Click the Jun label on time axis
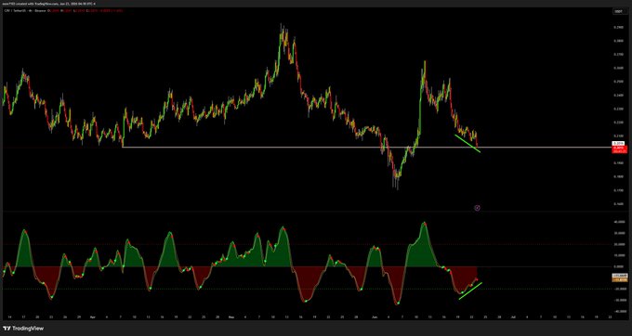Viewport: 632px width, 336px height. (x=374, y=317)
